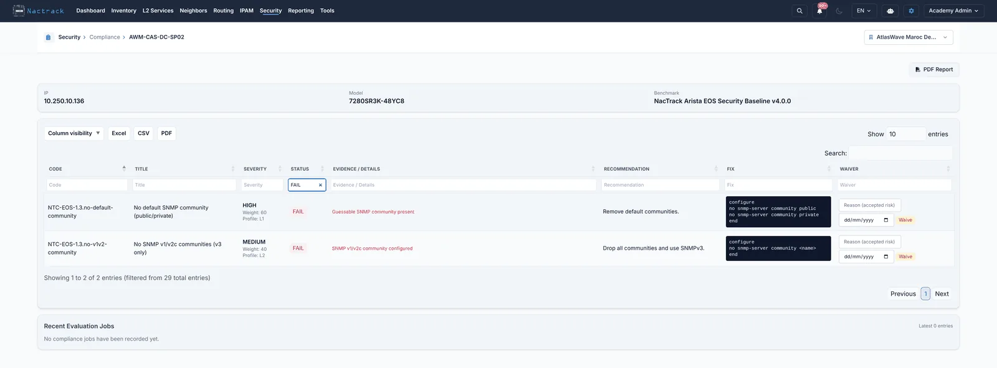Waive the no-v1v2-community check
This screenshot has width=997, height=368.
coord(905,257)
